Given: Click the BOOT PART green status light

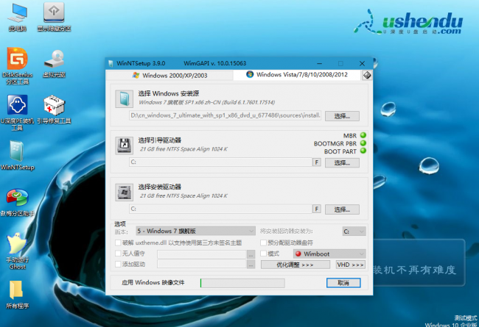Looking at the screenshot, I should tap(363, 151).
